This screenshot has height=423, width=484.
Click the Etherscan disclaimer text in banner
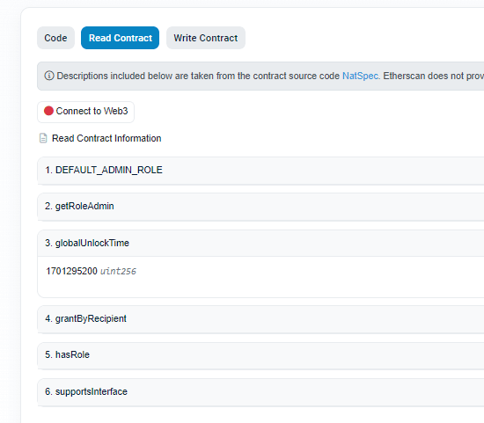433,76
